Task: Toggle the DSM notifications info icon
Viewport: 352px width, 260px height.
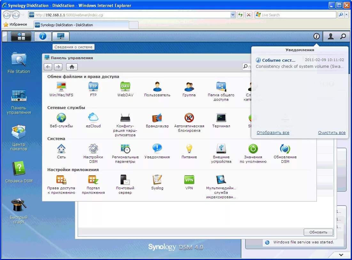Action: click(317, 36)
